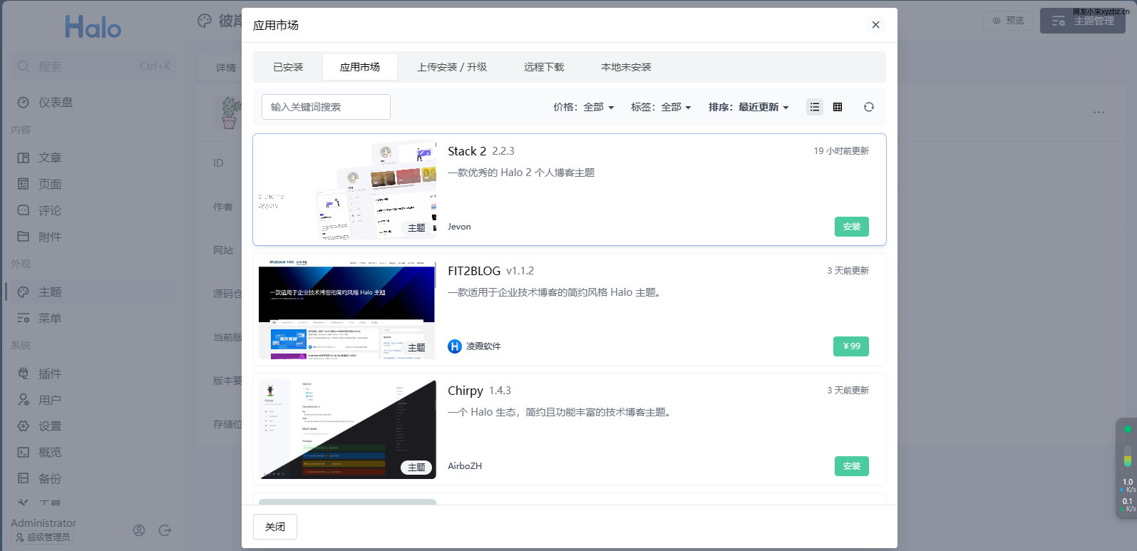
Task: Click the 超级管理员 role badge
Action: [43, 537]
